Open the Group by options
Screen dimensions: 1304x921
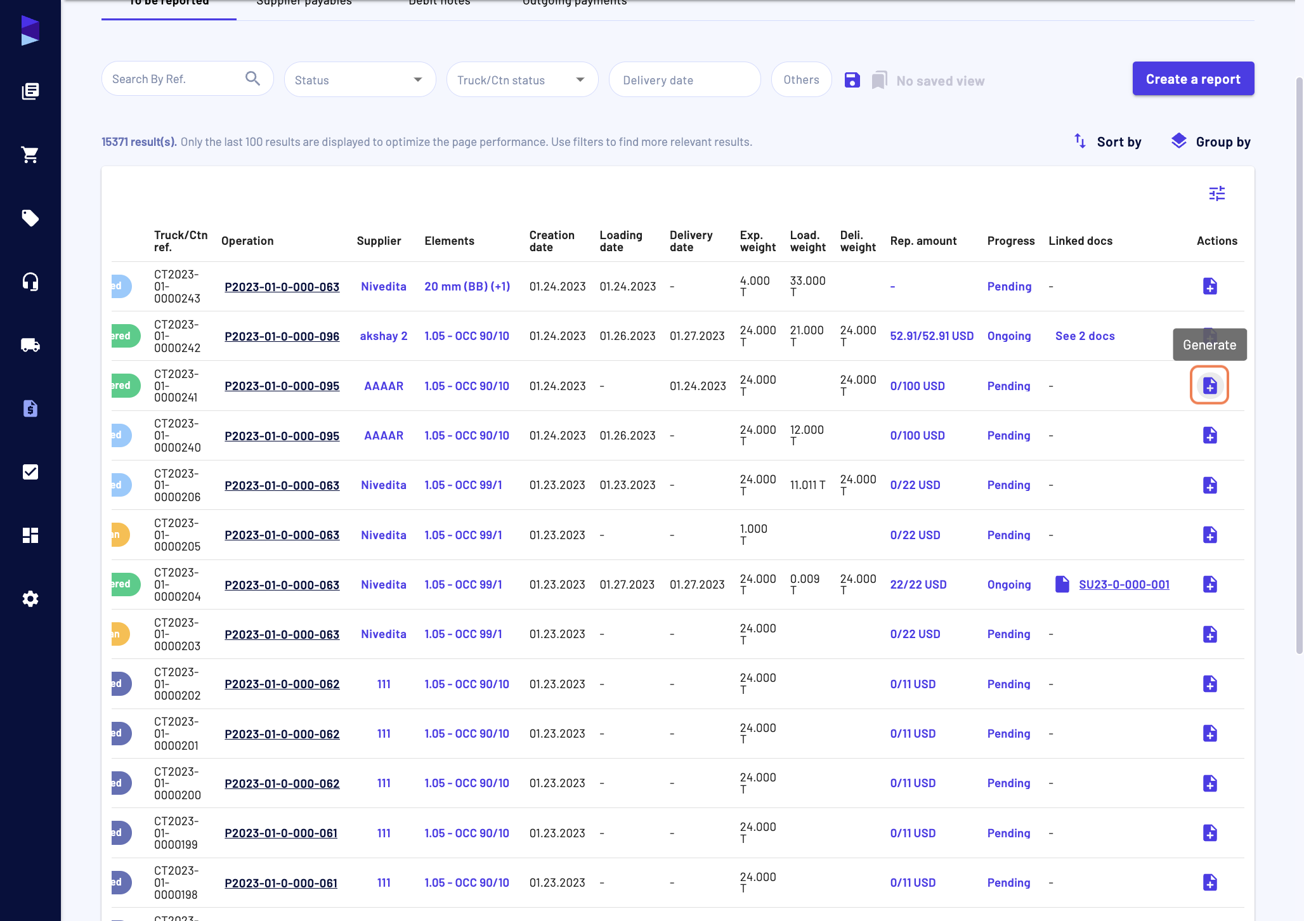1211,142
